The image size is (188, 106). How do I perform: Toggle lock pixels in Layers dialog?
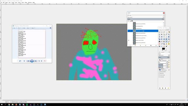(130, 21)
